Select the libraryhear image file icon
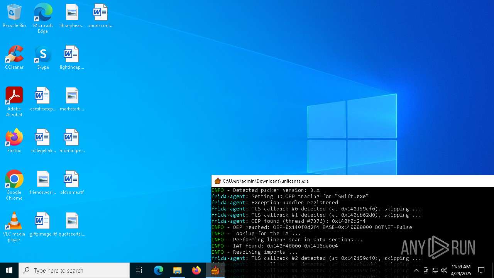 click(72, 16)
